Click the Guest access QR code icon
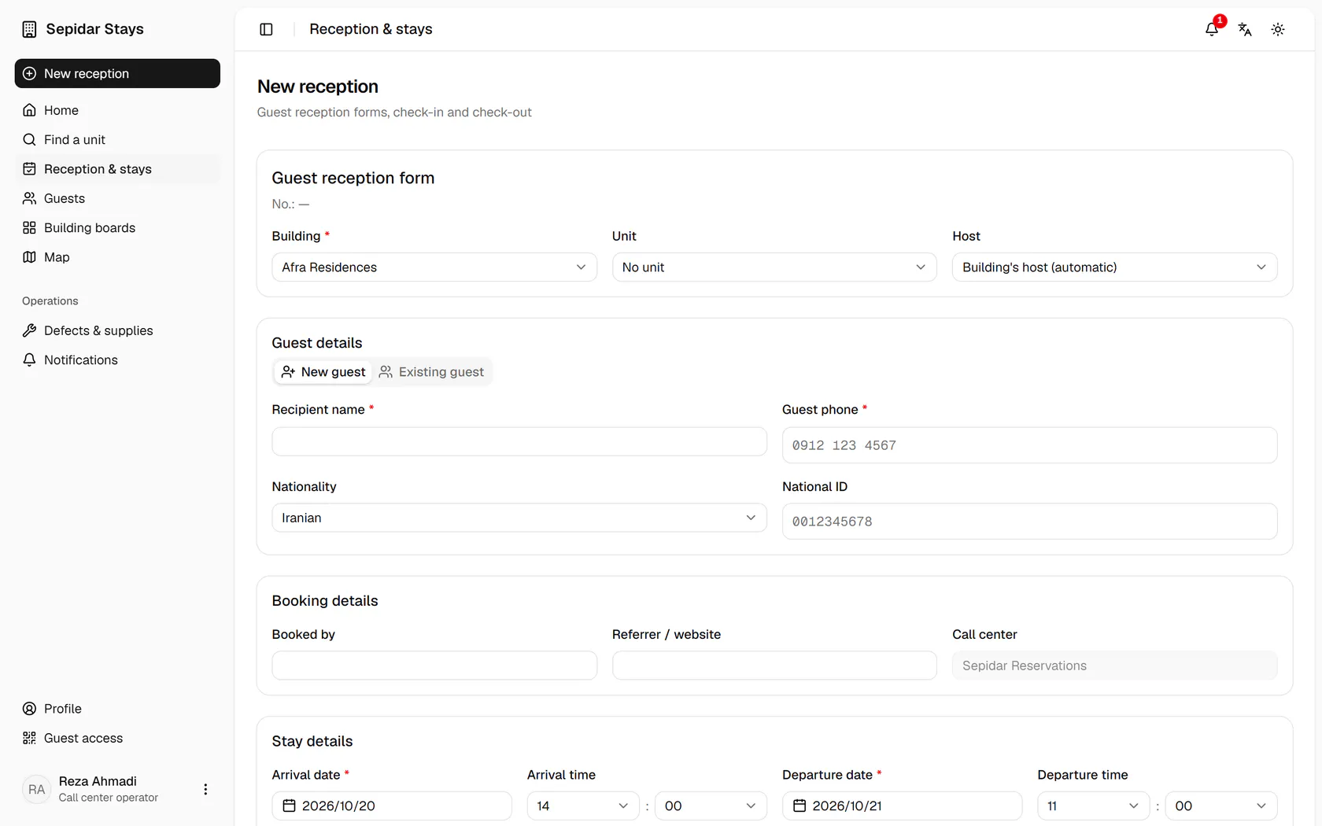The image size is (1322, 826). coord(29,738)
